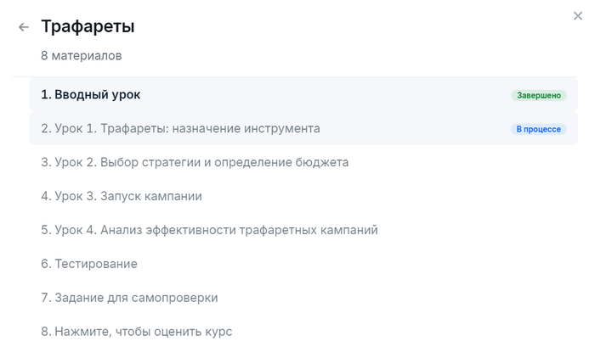Start item 6. Тестирование
The image size is (595, 347).
point(89,264)
